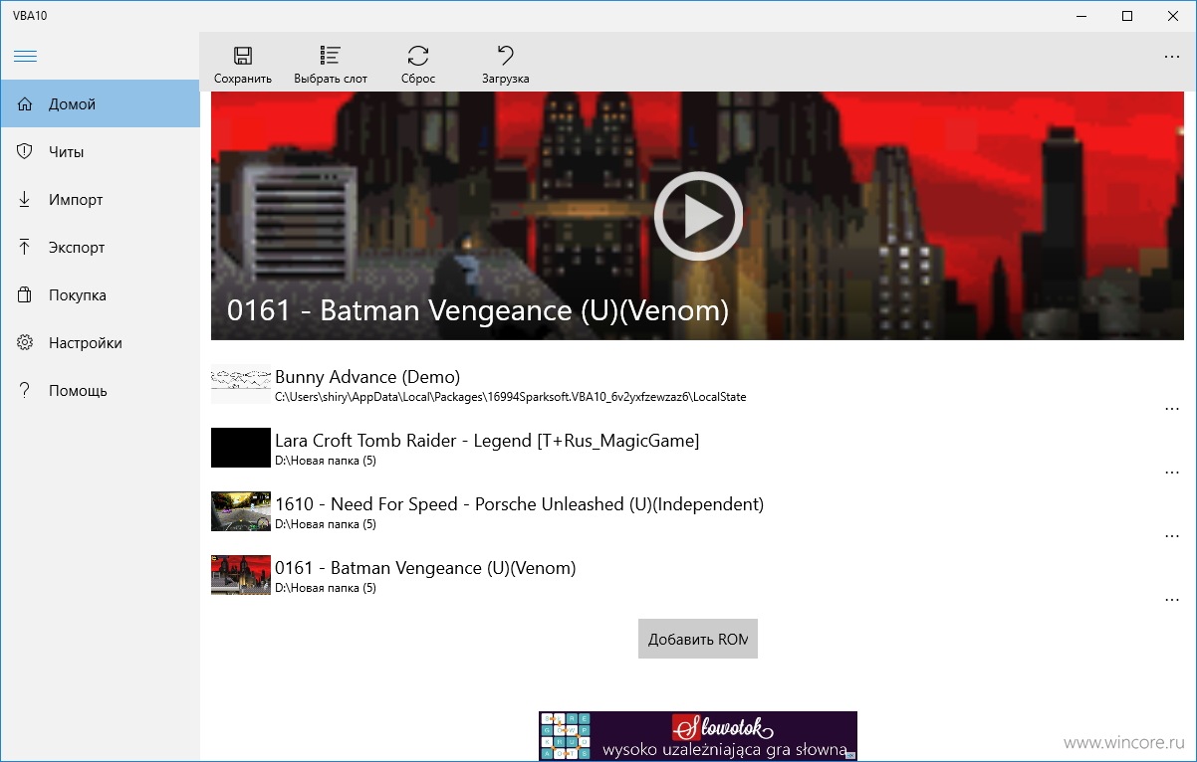Click the Сброс reset icon
1197x762 pixels.
click(x=418, y=56)
